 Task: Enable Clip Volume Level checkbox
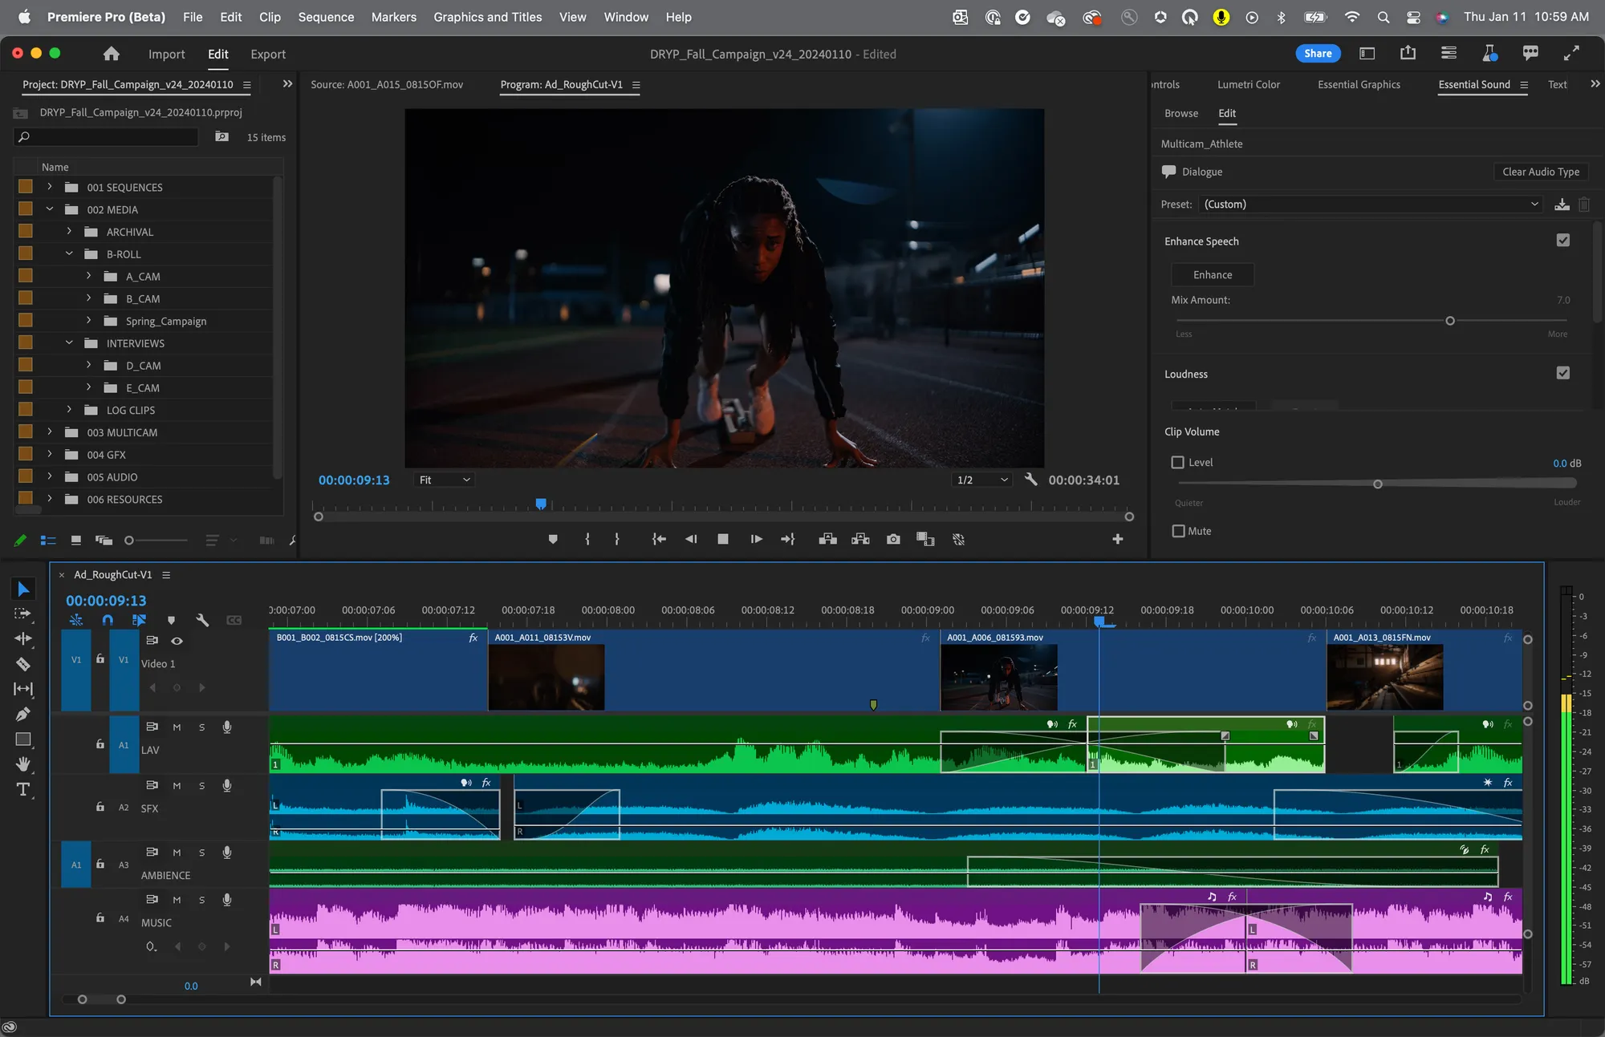pyautogui.click(x=1176, y=462)
